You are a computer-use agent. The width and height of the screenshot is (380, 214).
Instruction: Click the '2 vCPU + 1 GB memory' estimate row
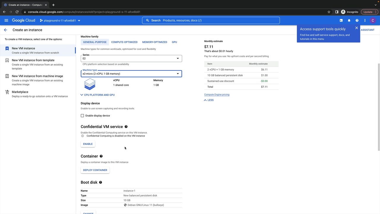click(241, 70)
